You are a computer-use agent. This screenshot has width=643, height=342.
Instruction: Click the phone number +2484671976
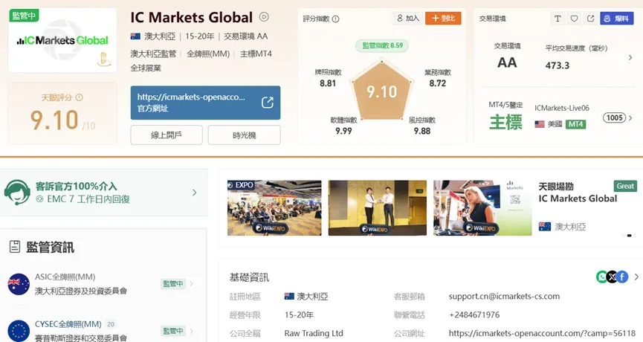[x=474, y=315]
